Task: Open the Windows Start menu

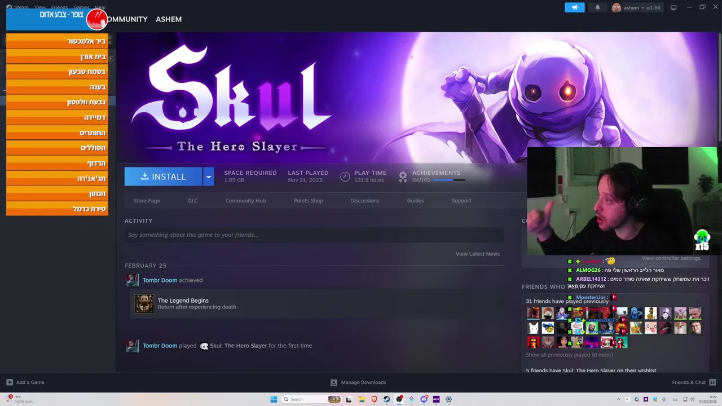Action: [x=274, y=399]
